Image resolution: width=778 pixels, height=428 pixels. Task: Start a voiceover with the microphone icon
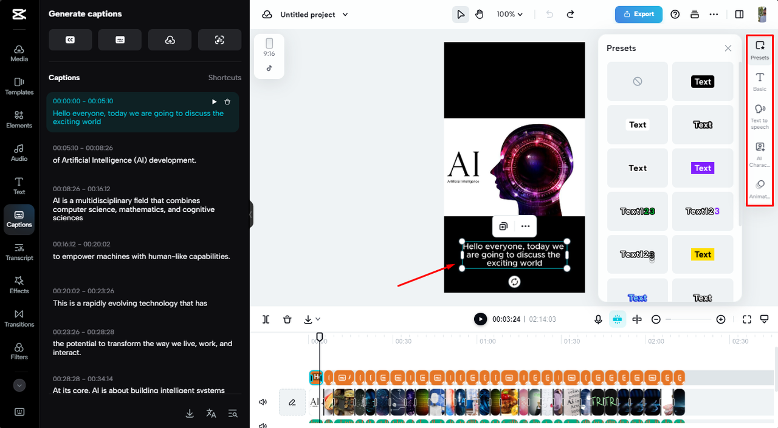point(598,319)
